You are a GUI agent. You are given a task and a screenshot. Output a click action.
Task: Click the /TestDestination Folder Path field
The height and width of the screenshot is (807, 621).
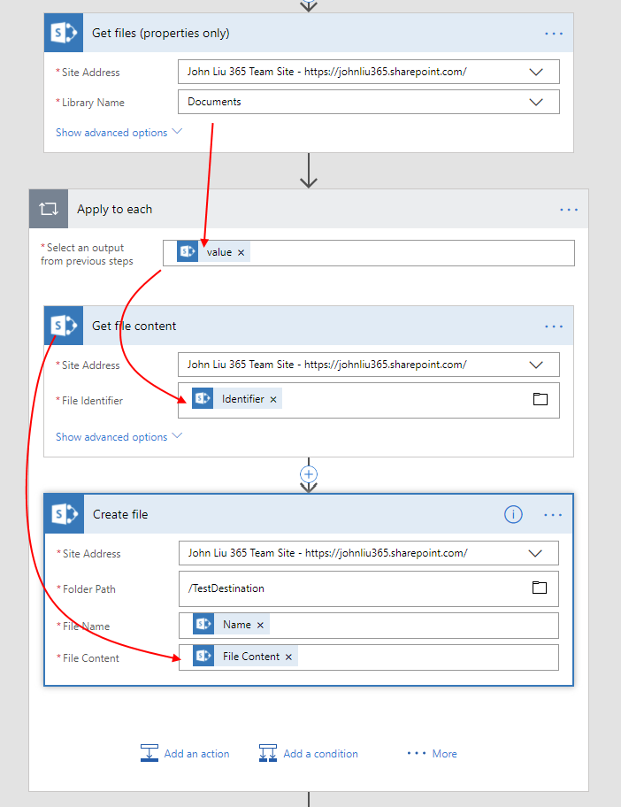pos(354,588)
